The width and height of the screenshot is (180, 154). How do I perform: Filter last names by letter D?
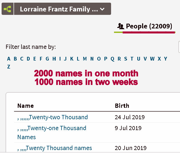pos(28,59)
